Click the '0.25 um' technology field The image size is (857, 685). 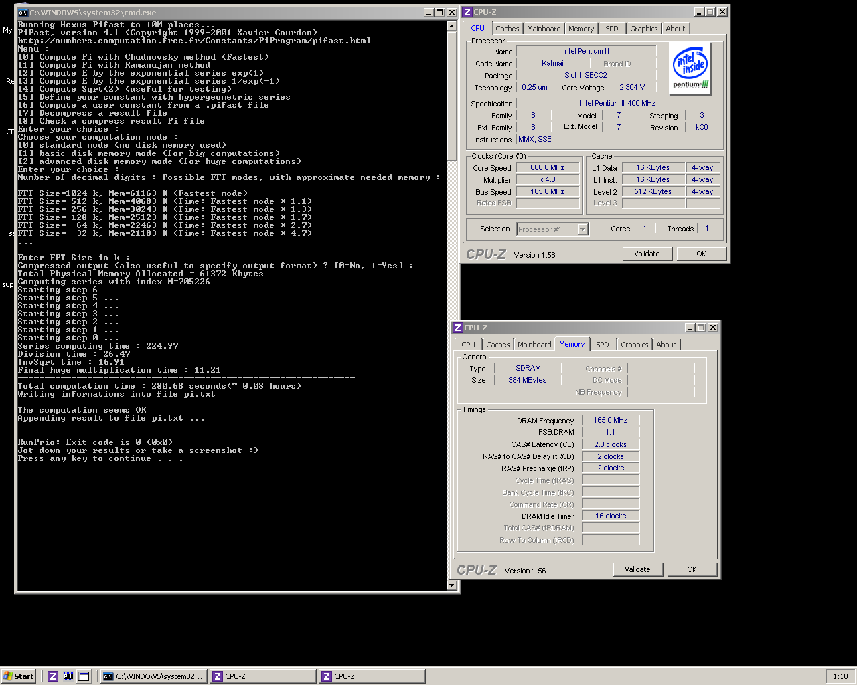click(534, 87)
